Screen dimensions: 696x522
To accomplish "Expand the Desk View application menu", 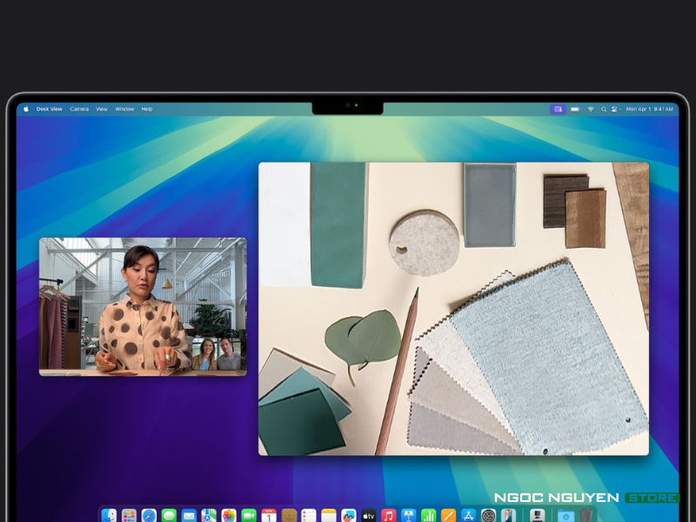I will (x=49, y=109).
